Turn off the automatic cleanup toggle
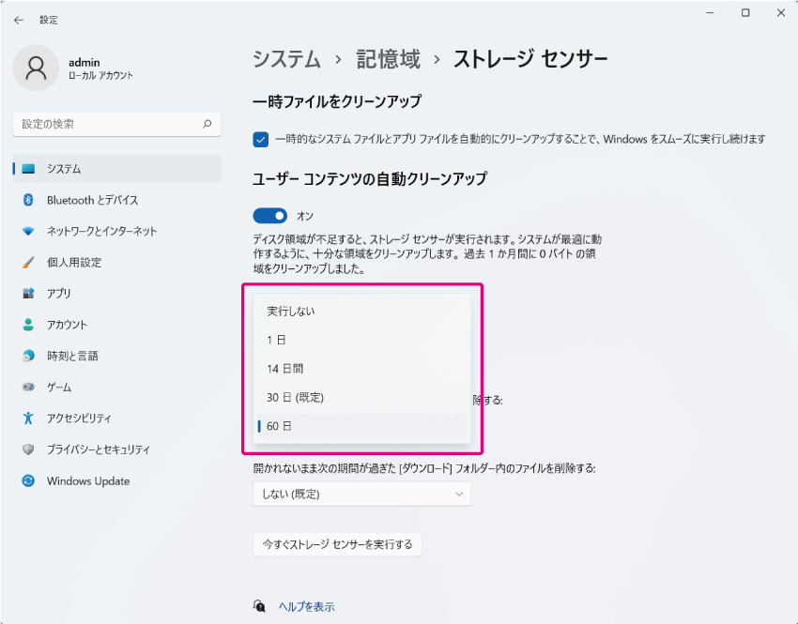The image size is (798, 624). coord(269,216)
